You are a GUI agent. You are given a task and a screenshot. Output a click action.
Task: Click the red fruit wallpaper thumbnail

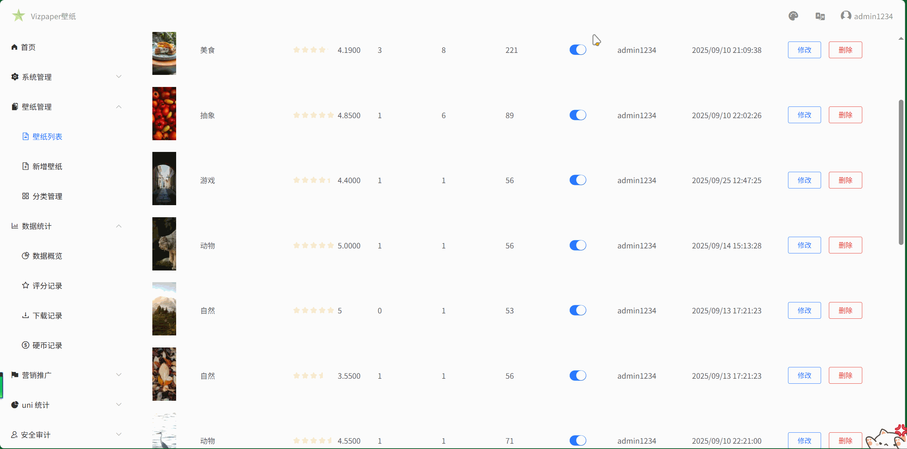click(164, 114)
